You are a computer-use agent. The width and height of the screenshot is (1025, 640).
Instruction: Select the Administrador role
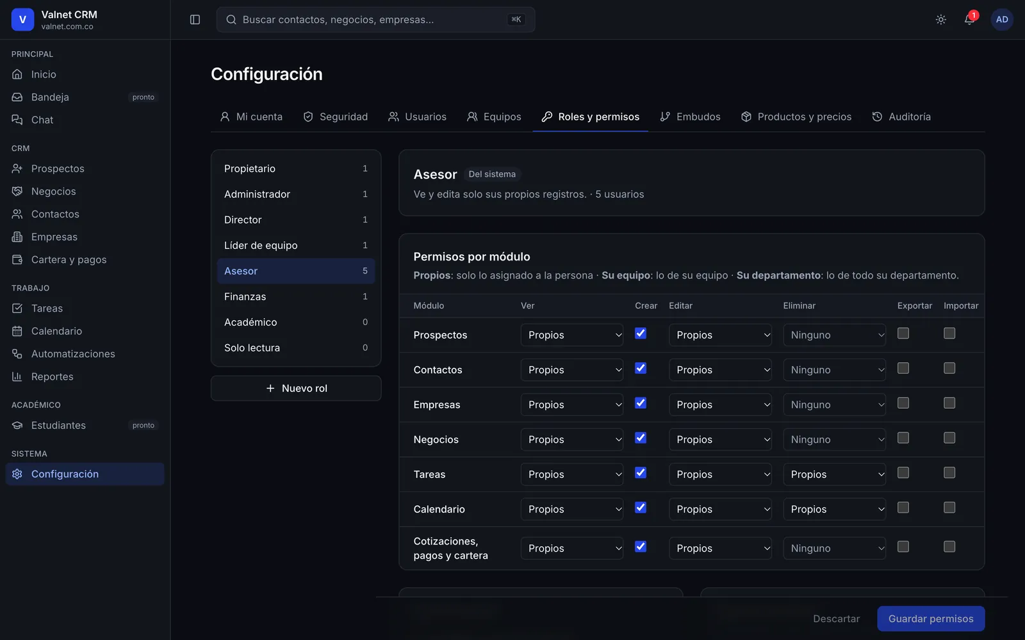coord(296,194)
